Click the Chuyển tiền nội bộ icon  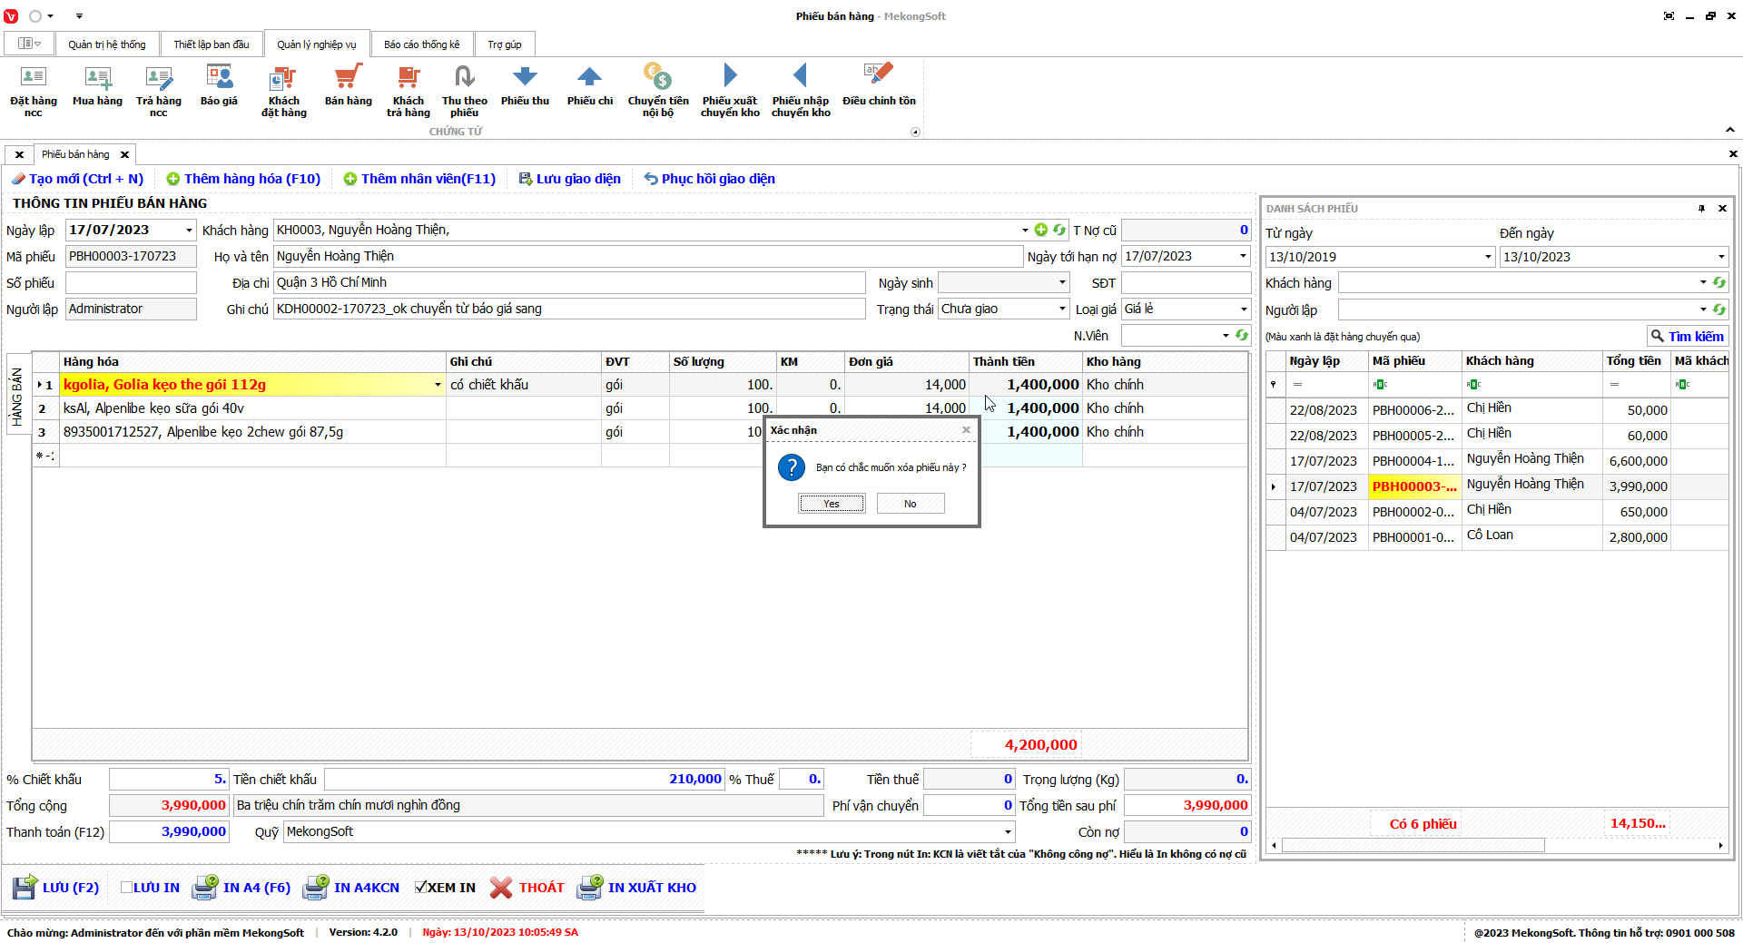point(657,78)
